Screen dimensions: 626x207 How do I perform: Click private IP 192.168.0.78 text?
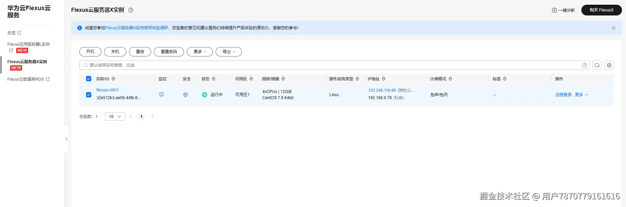pos(380,98)
